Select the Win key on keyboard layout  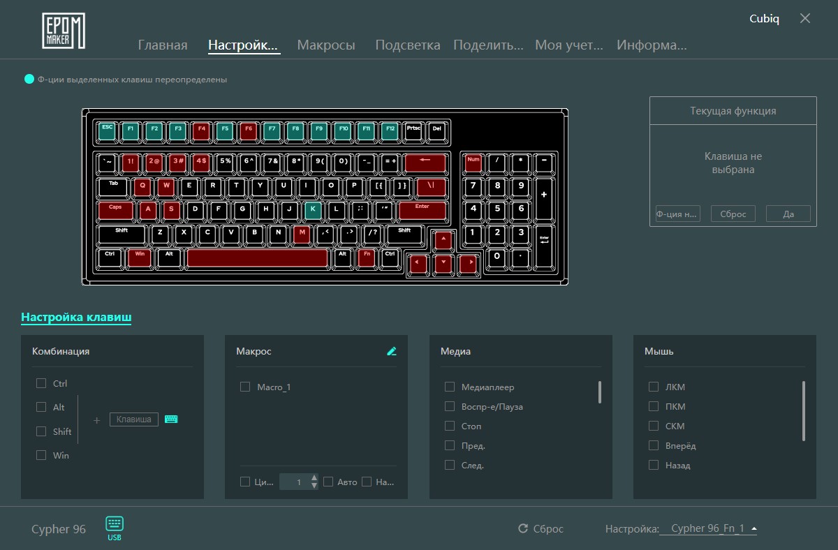pyautogui.click(x=140, y=258)
